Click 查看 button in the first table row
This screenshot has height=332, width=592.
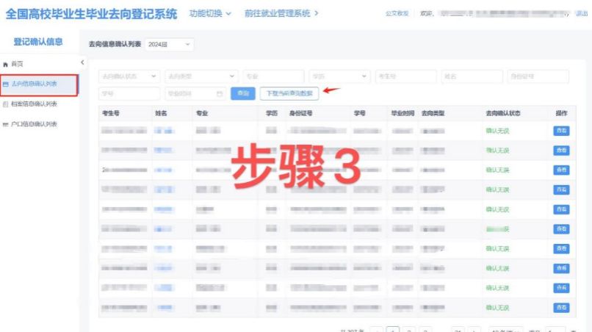click(561, 131)
